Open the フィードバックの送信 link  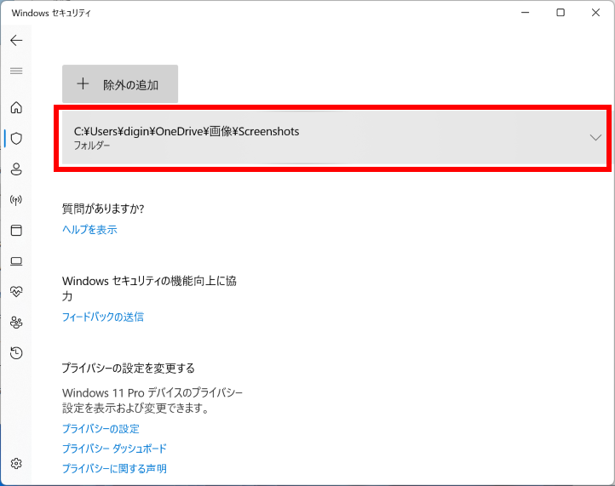pyautogui.click(x=103, y=317)
